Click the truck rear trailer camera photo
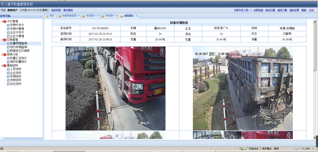318x152 pixels. tap(243, 88)
